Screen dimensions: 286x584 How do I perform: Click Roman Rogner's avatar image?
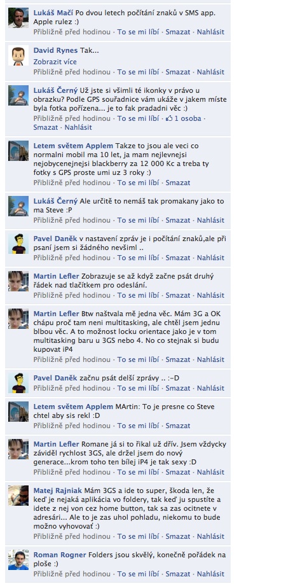[18, 560]
